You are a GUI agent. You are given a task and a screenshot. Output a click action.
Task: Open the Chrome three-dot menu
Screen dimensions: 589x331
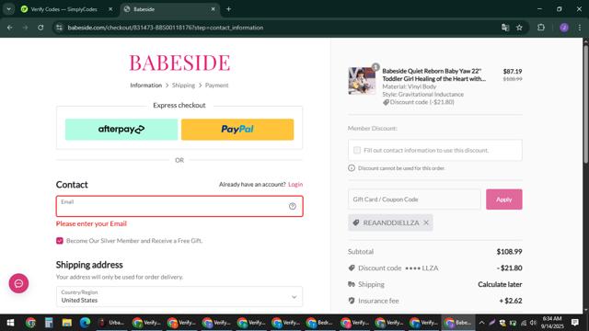point(580,28)
